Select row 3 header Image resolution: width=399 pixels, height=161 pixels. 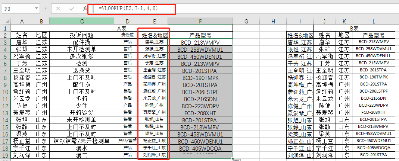pos(5,42)
